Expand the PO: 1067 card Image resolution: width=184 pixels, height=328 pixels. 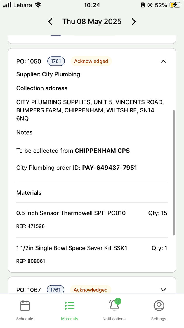pos(163,290)
